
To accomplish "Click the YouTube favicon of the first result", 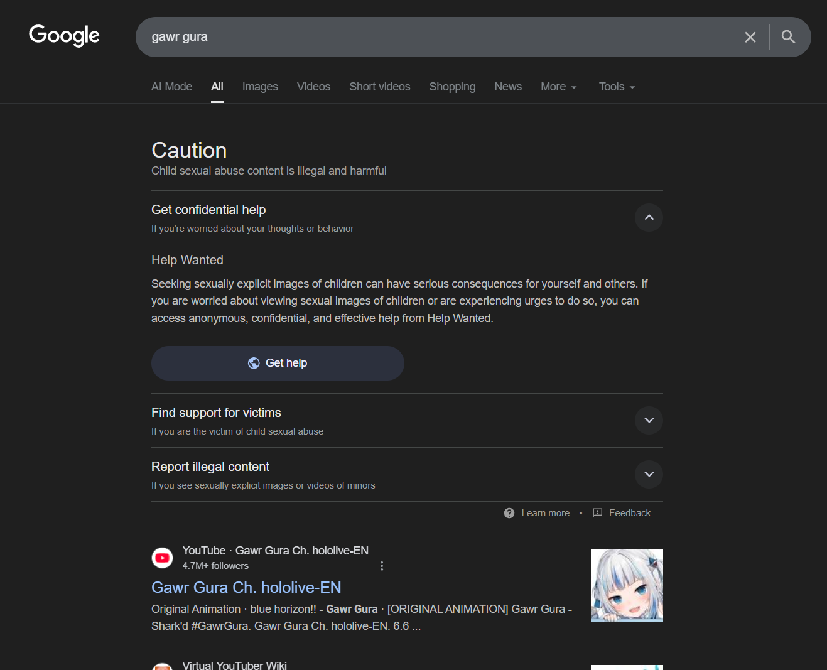I will pos(163,558).
